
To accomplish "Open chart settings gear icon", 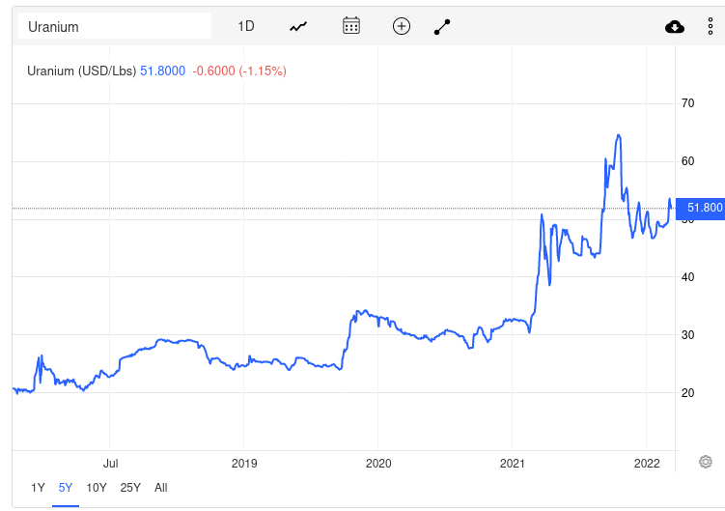I will 706,461.
